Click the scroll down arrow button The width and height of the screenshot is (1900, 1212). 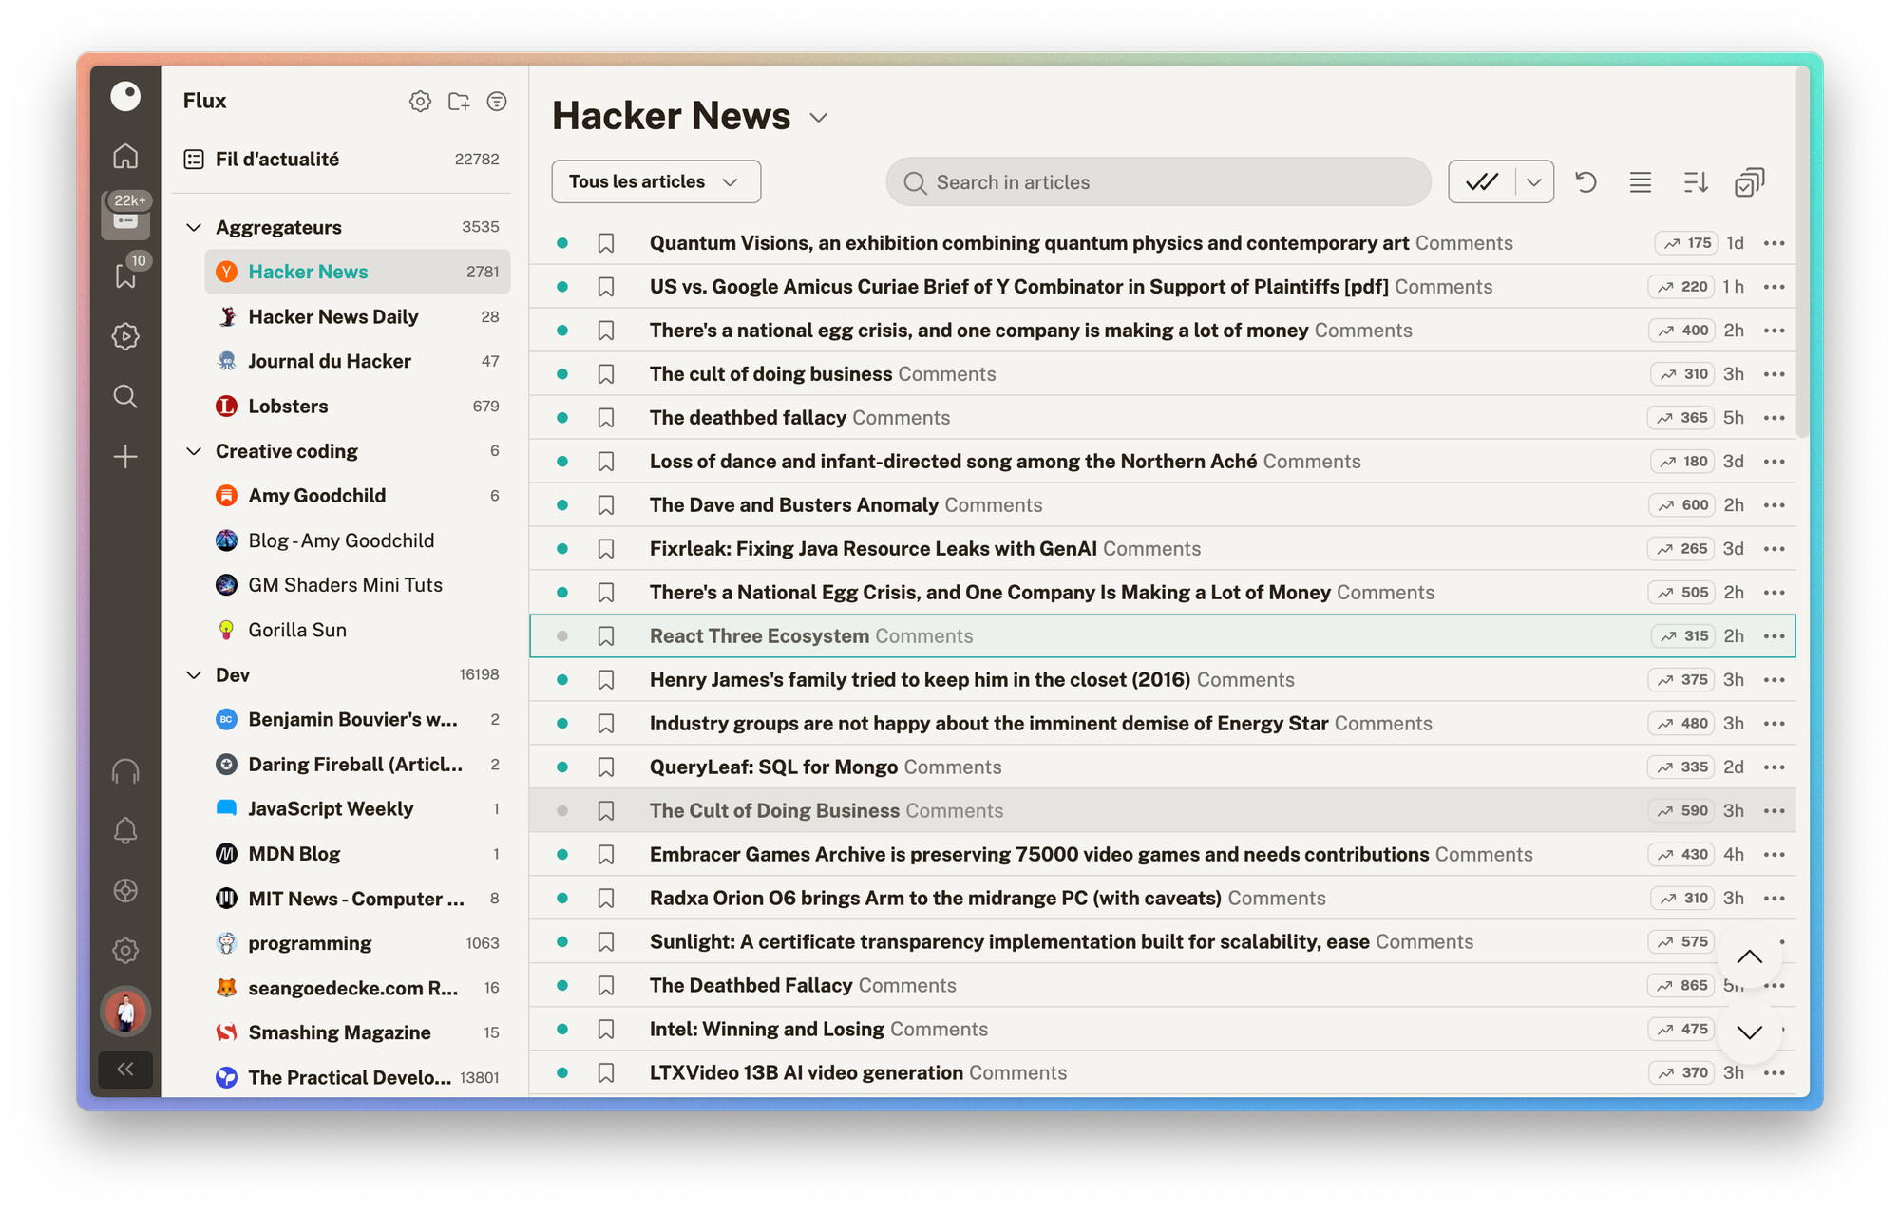[1750, 1032]
